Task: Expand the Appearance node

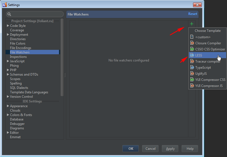Action: (8, 106)
